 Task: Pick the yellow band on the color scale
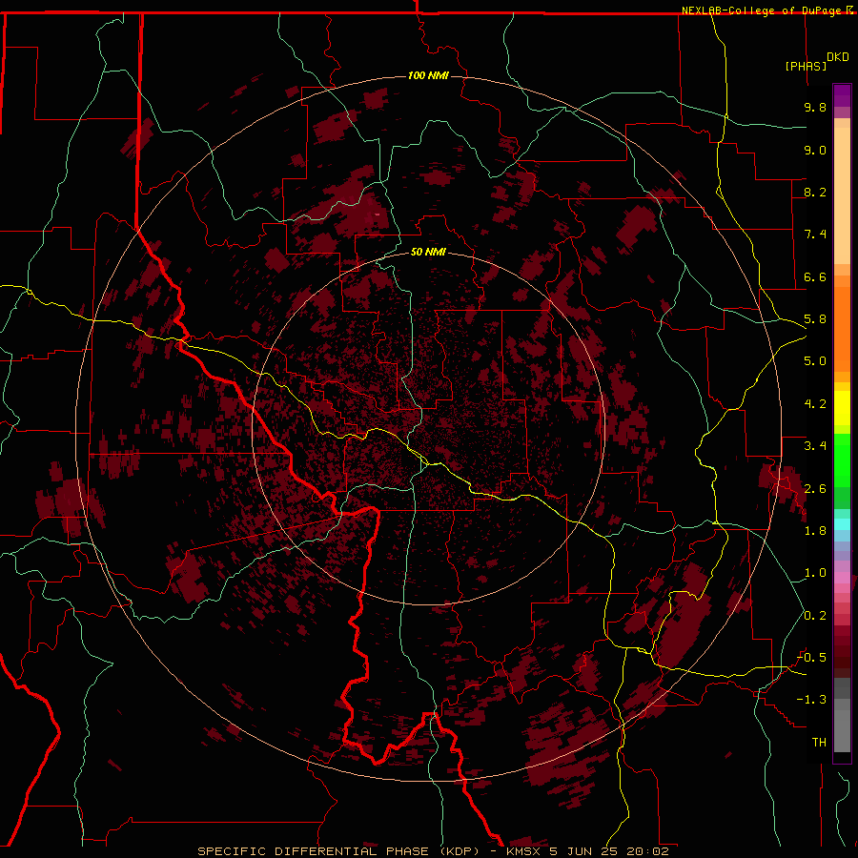[842, 408]
